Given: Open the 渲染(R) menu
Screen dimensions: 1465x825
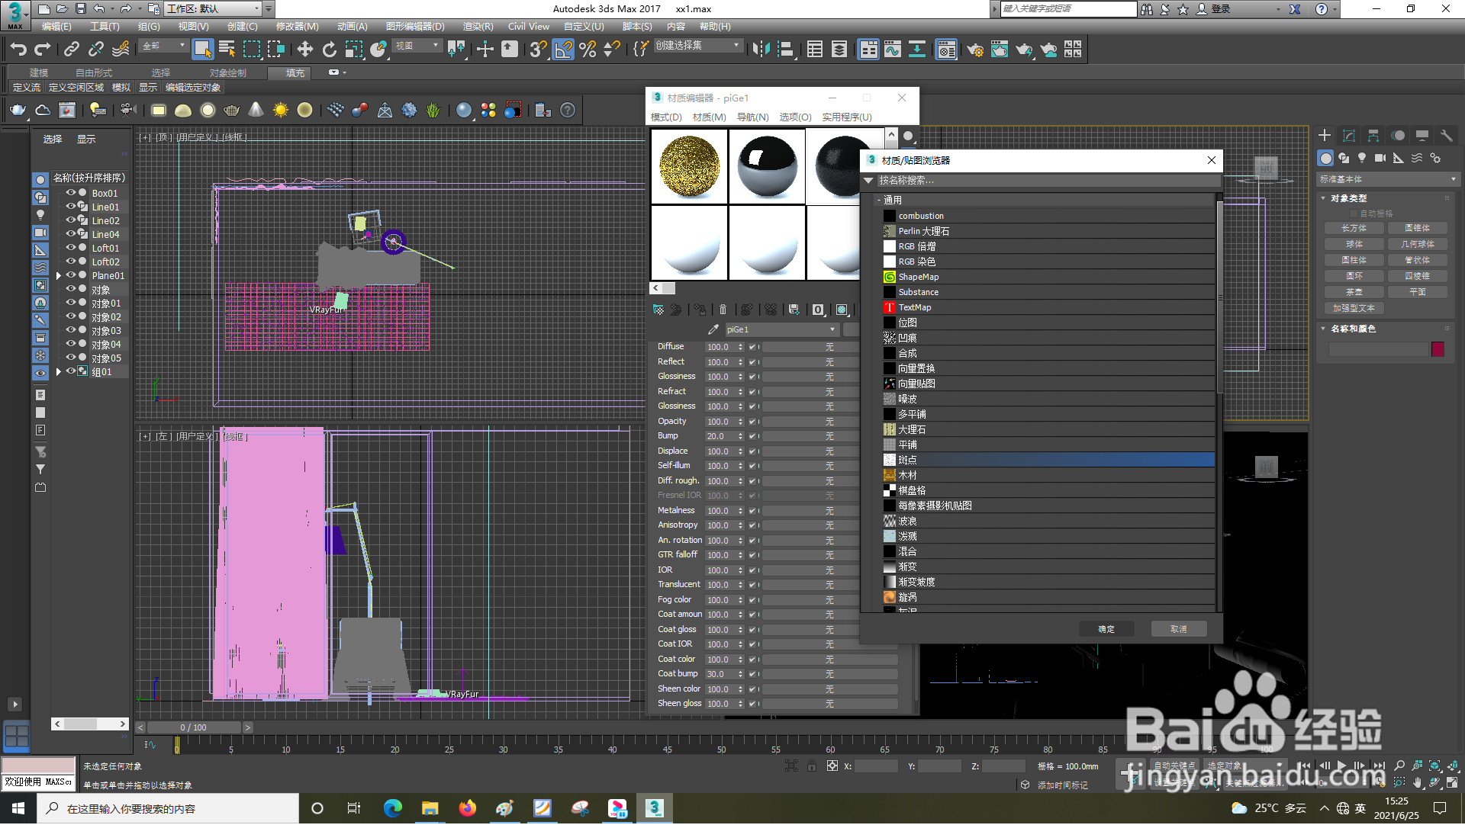Looking at the screenshot, I should [x=478, y=27].
